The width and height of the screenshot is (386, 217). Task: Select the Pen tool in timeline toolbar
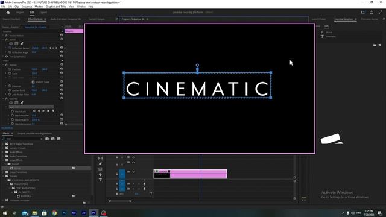pos(100,163)
